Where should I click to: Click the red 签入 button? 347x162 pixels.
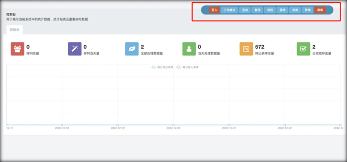(214, 10)
